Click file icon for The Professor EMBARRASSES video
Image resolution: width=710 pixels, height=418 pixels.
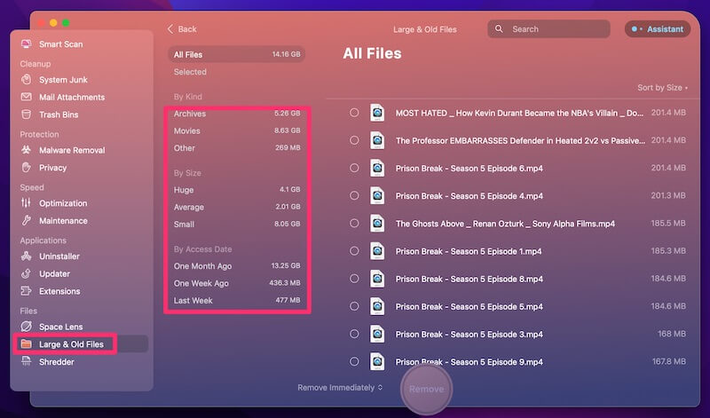click(x=377, y=140)
